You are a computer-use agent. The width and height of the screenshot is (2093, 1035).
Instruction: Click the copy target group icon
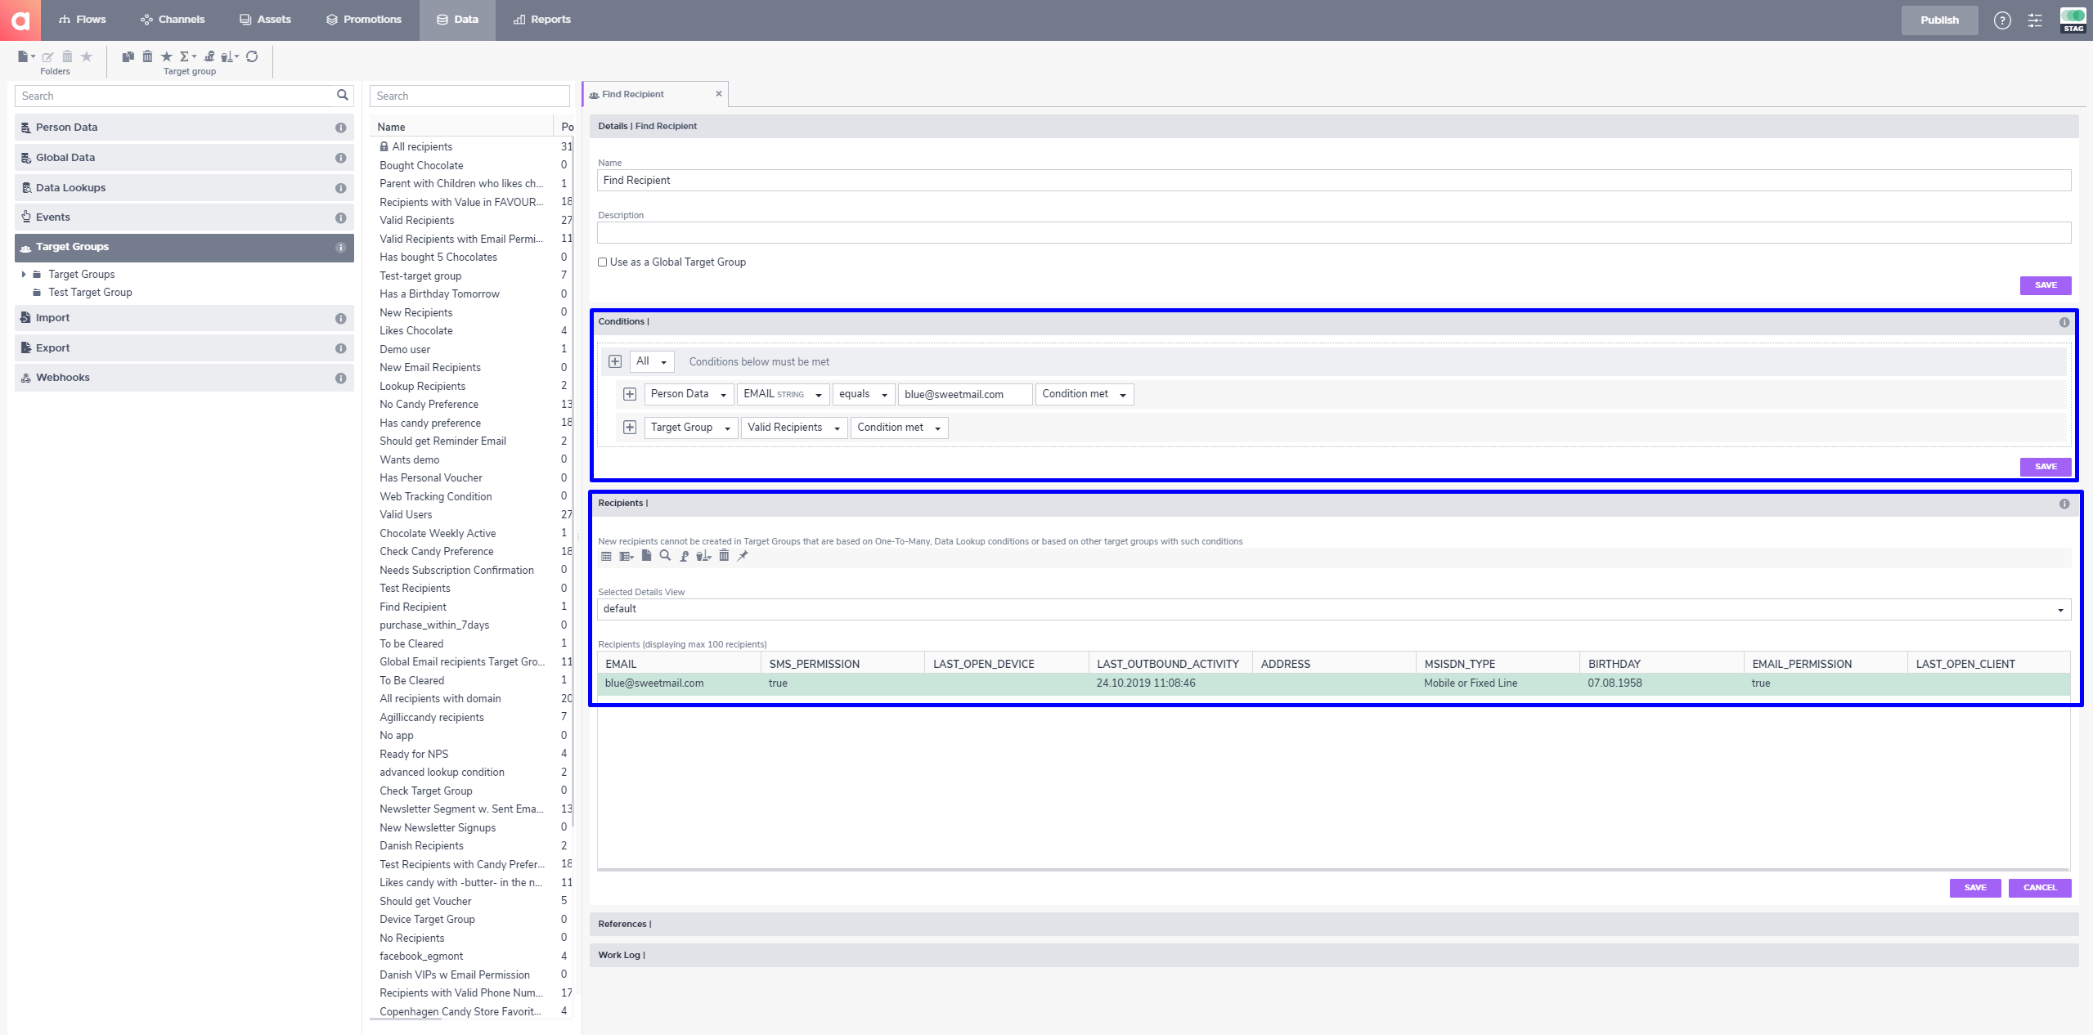128,56
